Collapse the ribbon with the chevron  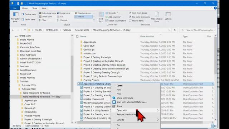point(211,8)
